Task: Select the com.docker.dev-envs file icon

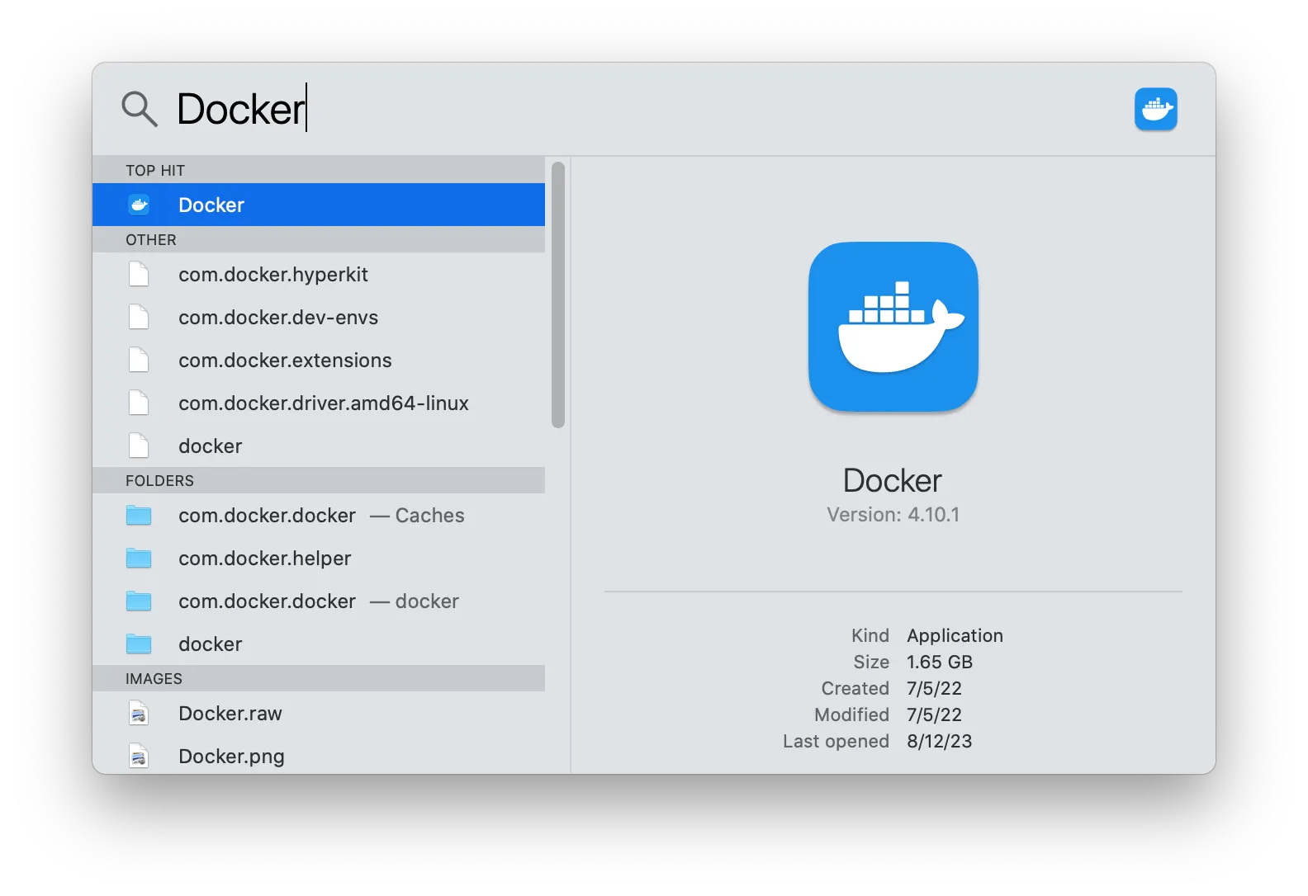Action: pyautogui.click(x=139, y=317)
